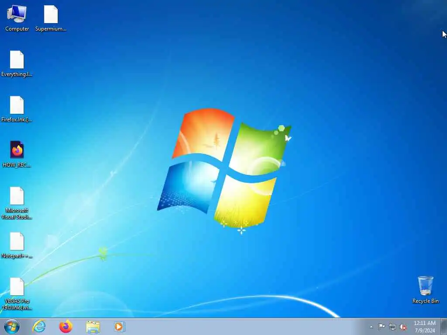Screen dimensions: 447x335
Task: Select the Computer desktop icon
Action: pyautogui.click(x=17, y=18)
